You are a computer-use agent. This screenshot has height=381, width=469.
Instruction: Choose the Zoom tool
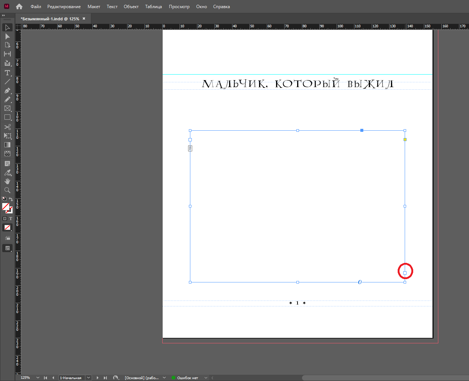point(7,190)
